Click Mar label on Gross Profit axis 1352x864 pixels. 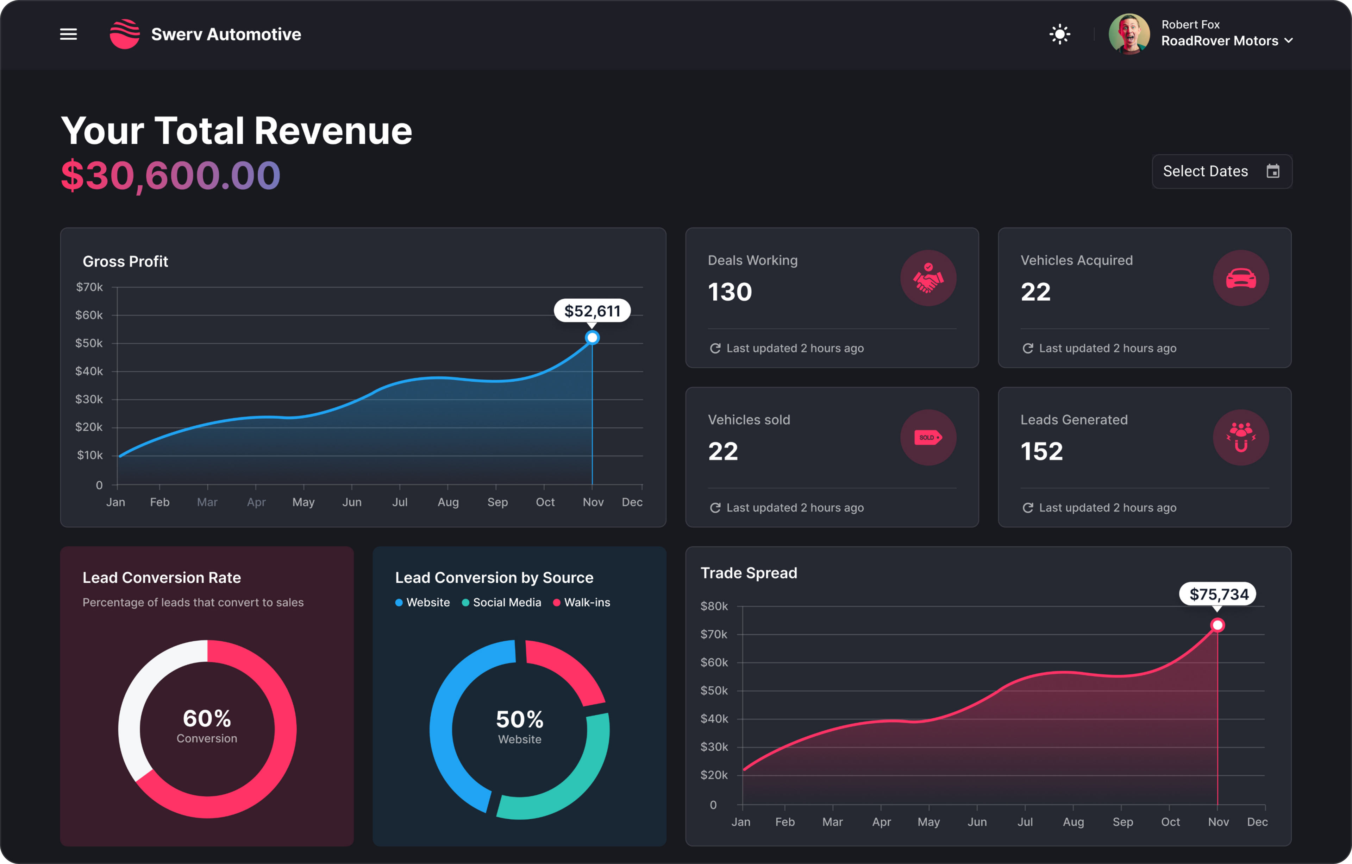[x=207, y=502]
